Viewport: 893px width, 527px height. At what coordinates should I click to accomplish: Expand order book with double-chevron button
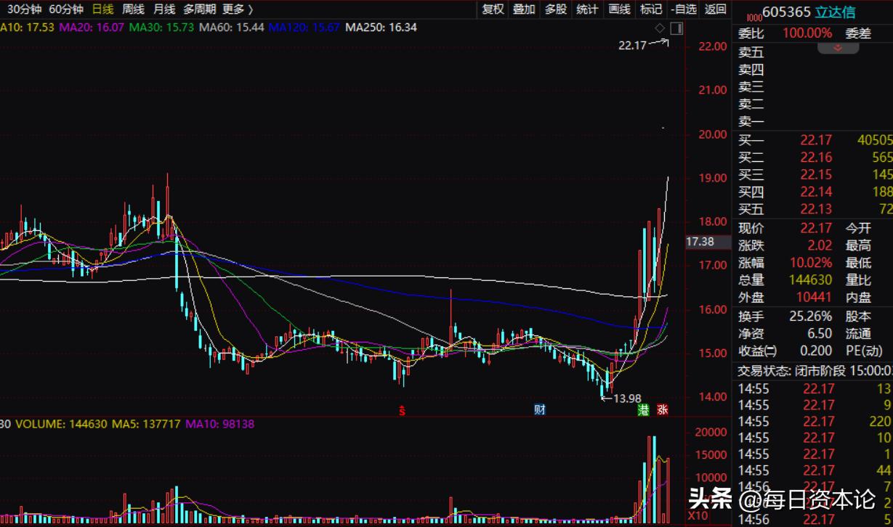838,47
